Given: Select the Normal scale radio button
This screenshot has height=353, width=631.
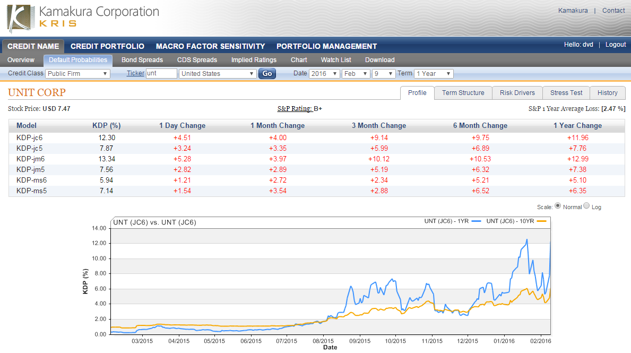Looking at the screenshot, I should click(558, 205).
